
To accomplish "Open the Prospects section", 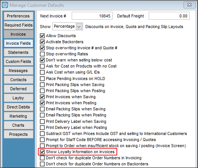I will 18,134.
